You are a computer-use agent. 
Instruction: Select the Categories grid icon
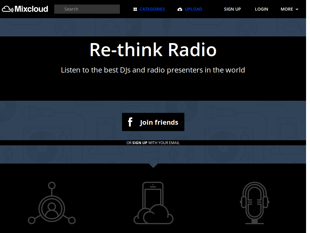[135, 9]
